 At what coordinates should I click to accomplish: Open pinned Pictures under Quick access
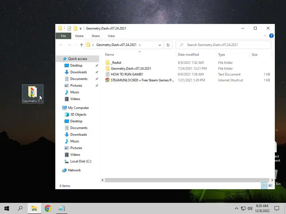pos(76,86)
